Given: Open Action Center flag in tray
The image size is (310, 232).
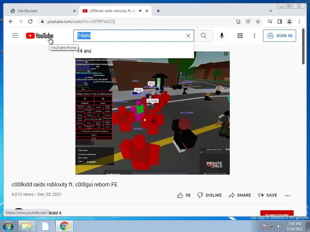Looking at the screenshot, I should 265,226.
